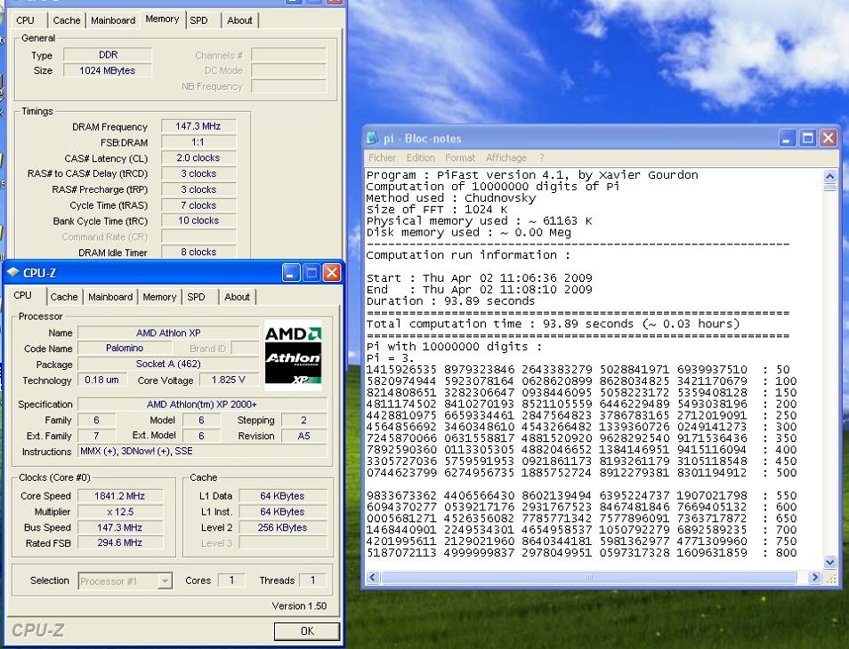Click the OK button in CPU-Z
Screen dimensions: 849x649
coord(307,631)
